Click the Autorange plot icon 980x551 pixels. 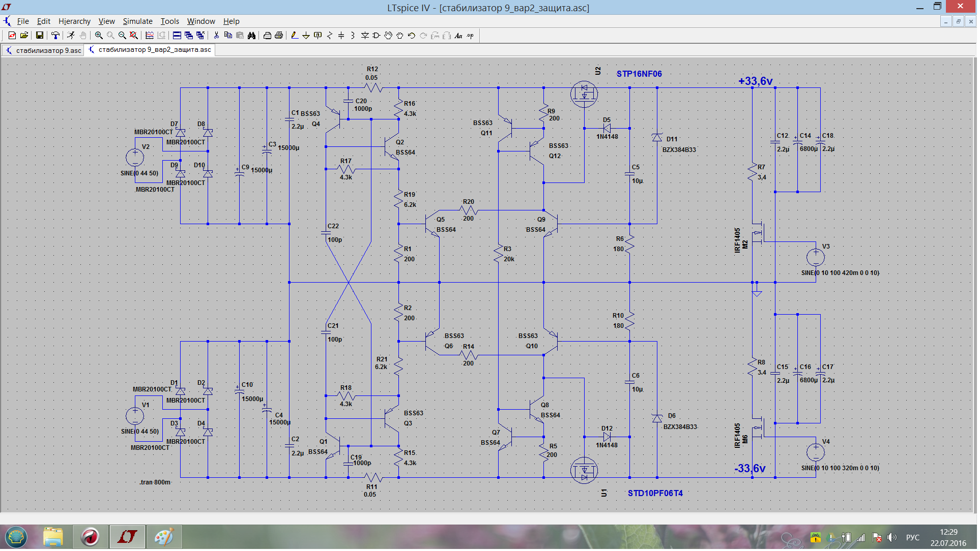point(150,36)
